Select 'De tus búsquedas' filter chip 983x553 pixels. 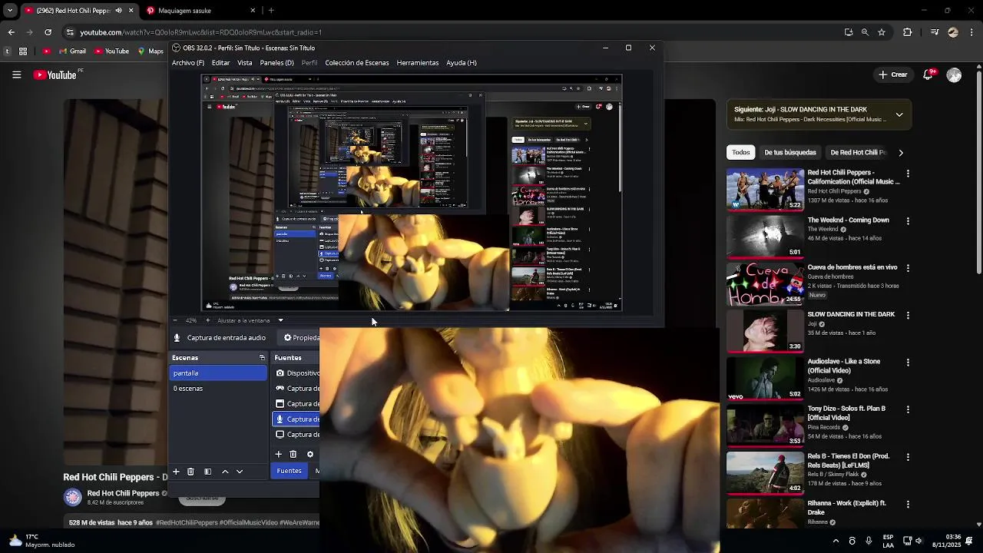coord(790,152)
